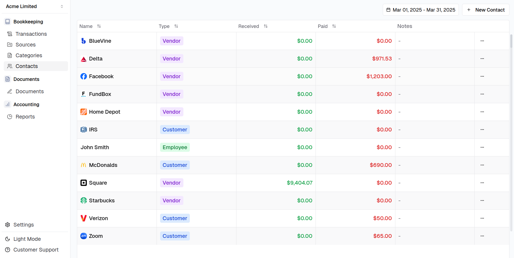Click the $971.53 paid amount for Delta
514x258 pixels.
382,59
